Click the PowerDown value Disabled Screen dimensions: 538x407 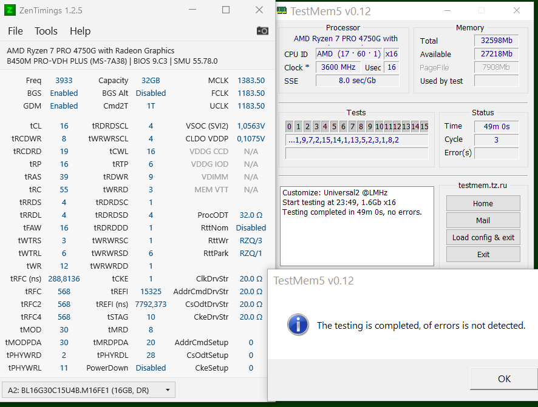(151, 368)
